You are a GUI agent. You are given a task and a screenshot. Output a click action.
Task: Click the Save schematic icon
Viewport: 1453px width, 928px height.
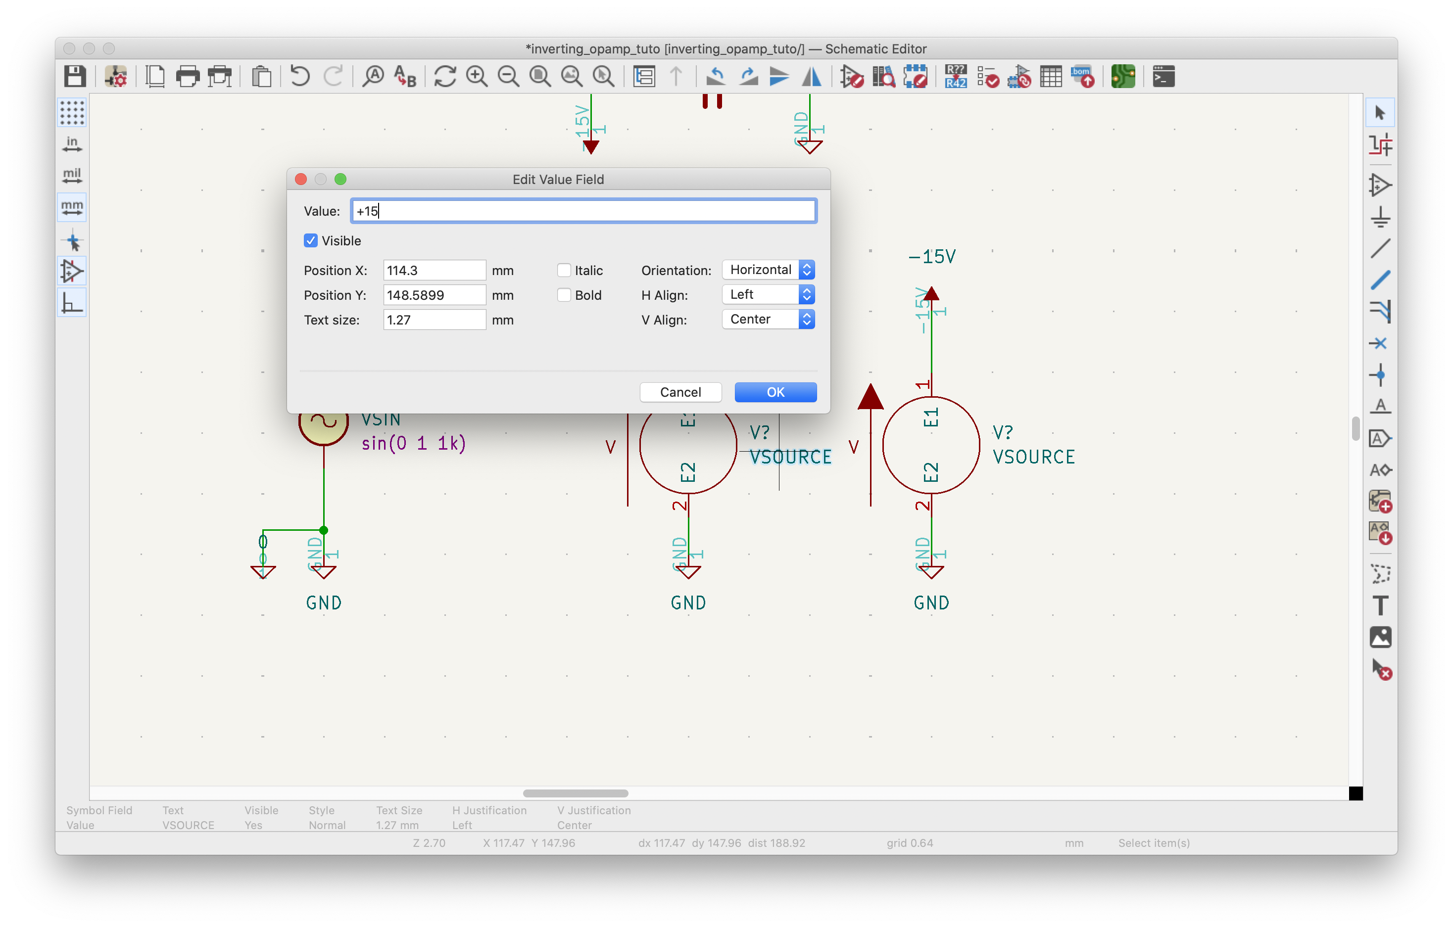point(75,77)
